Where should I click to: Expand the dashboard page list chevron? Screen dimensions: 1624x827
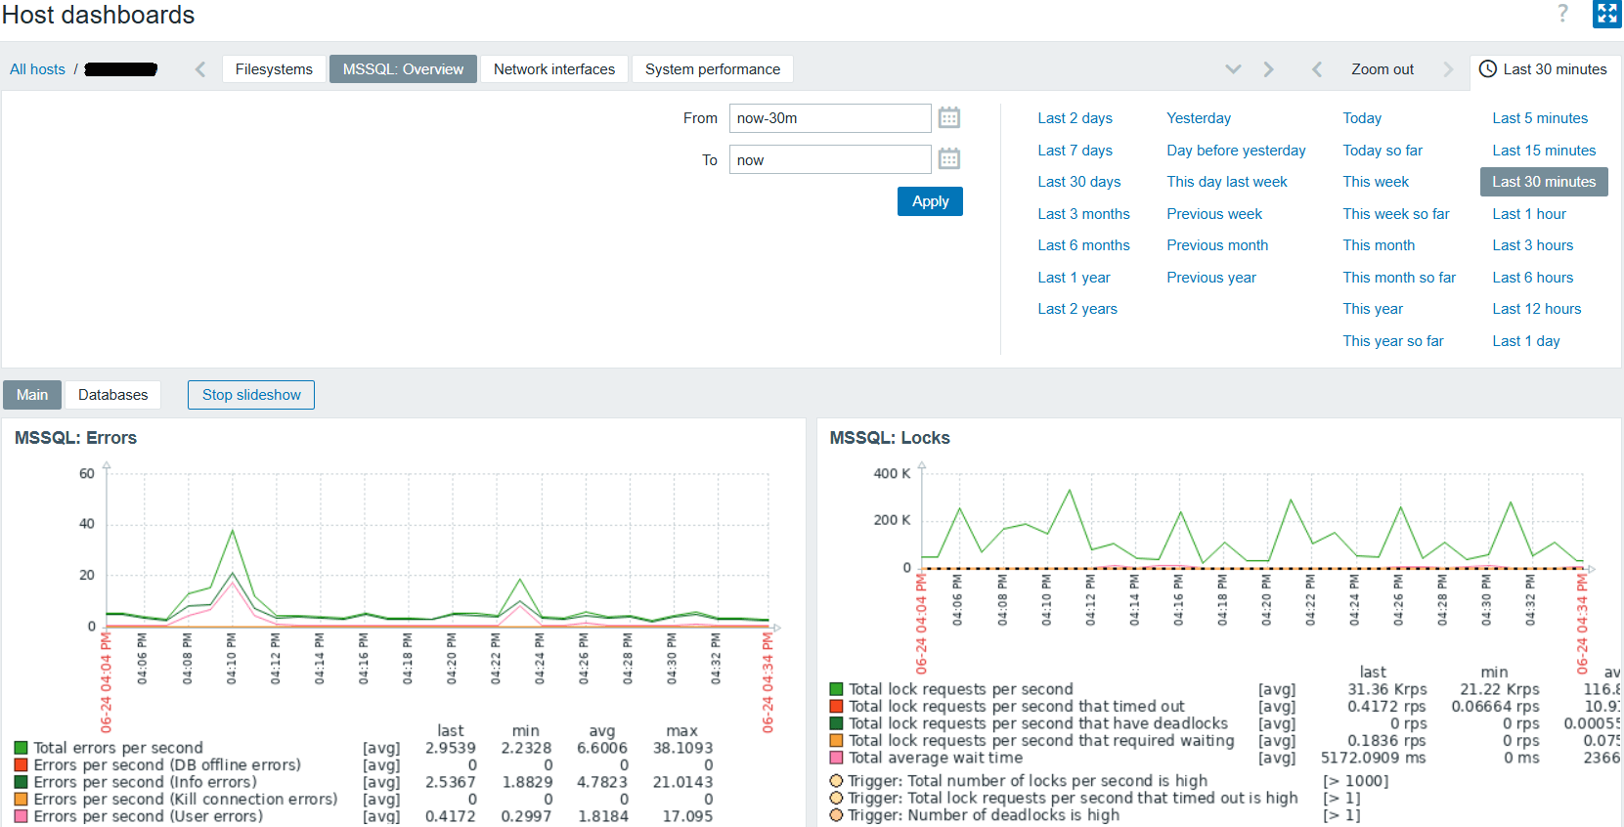pyautogui.click(x=1233, y=69)
